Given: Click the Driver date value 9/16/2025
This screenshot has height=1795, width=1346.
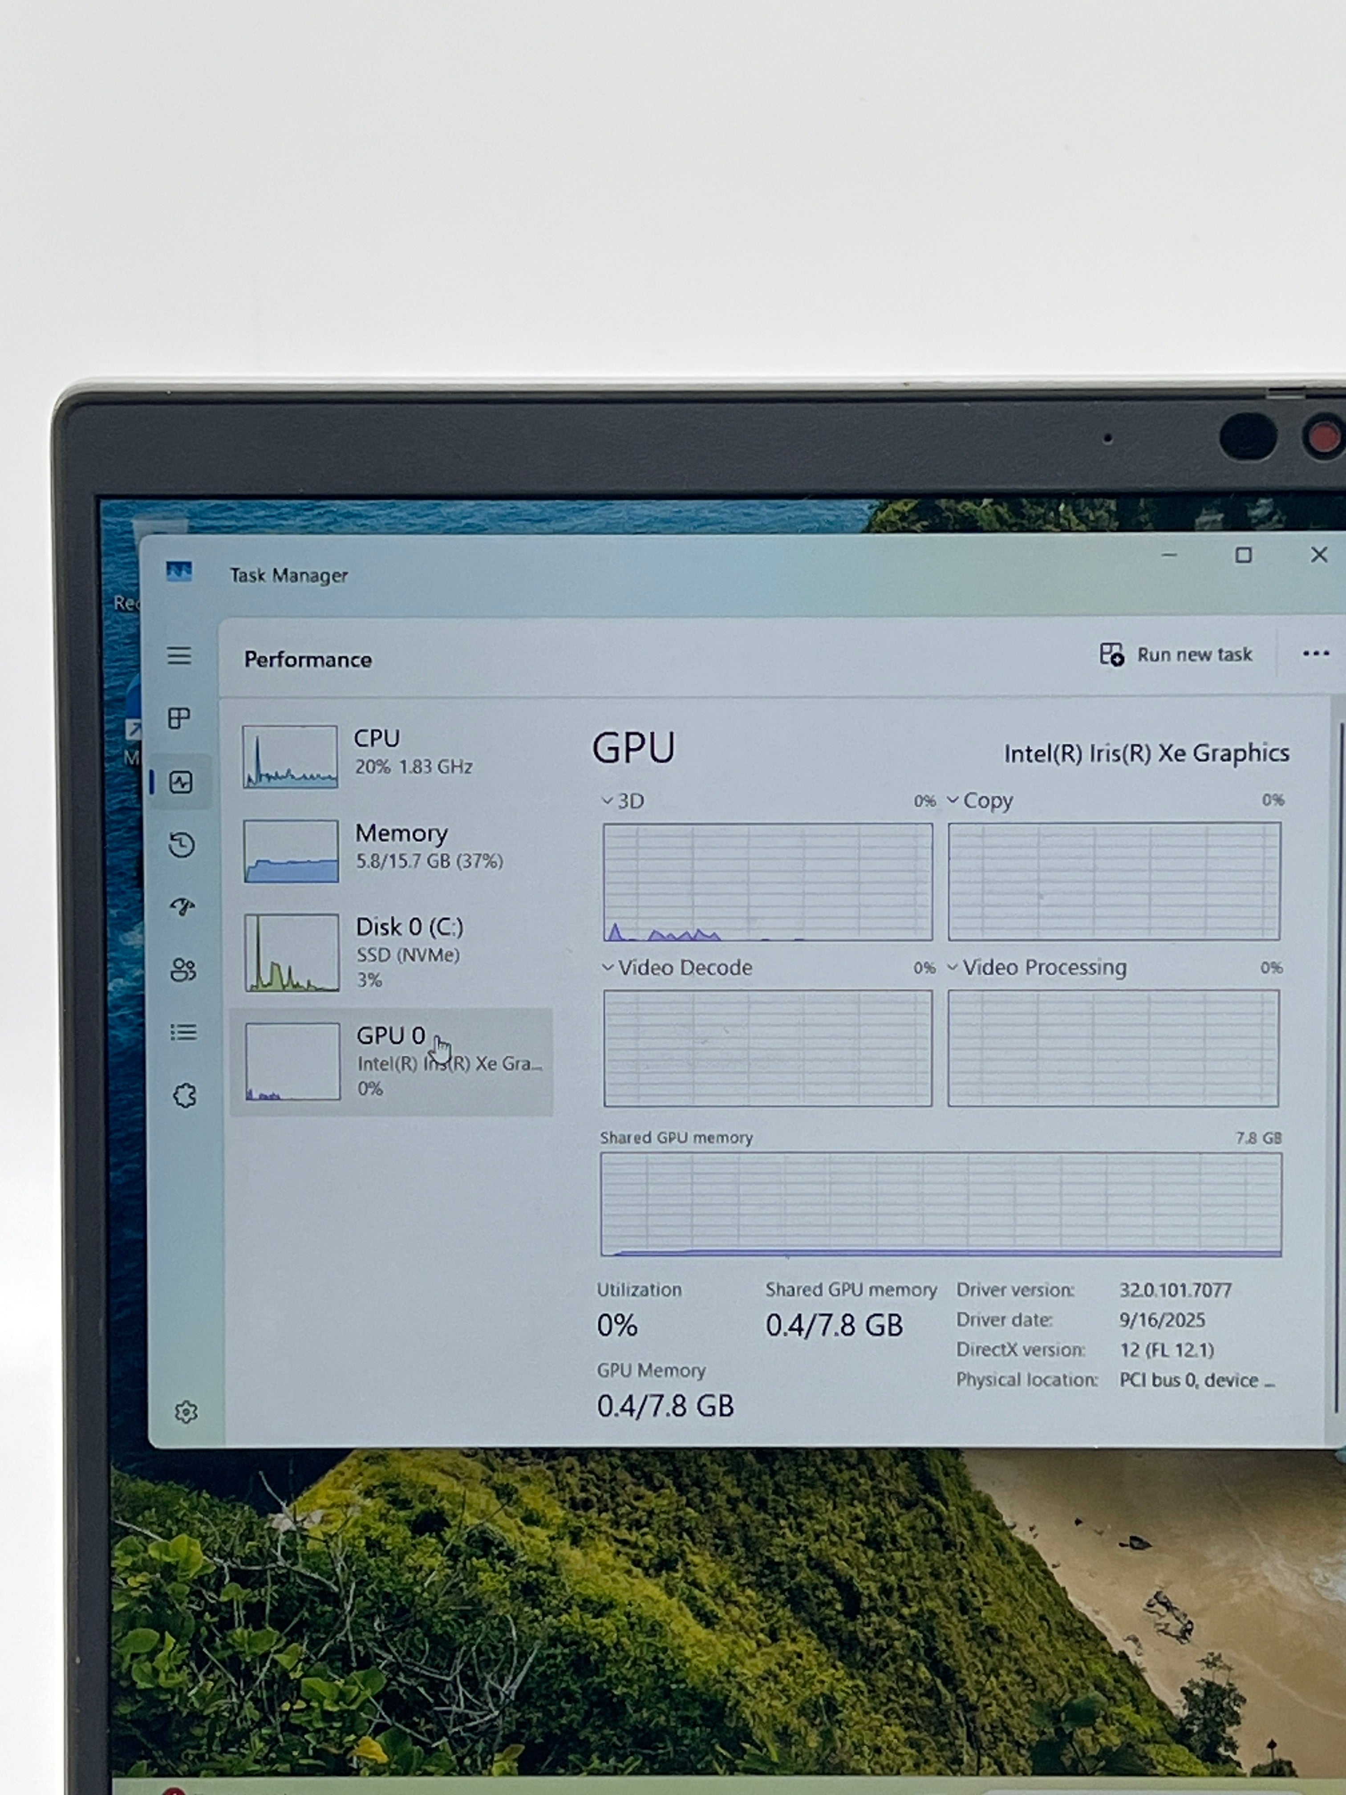Looking at the screenshot, I should 1162,1320.
